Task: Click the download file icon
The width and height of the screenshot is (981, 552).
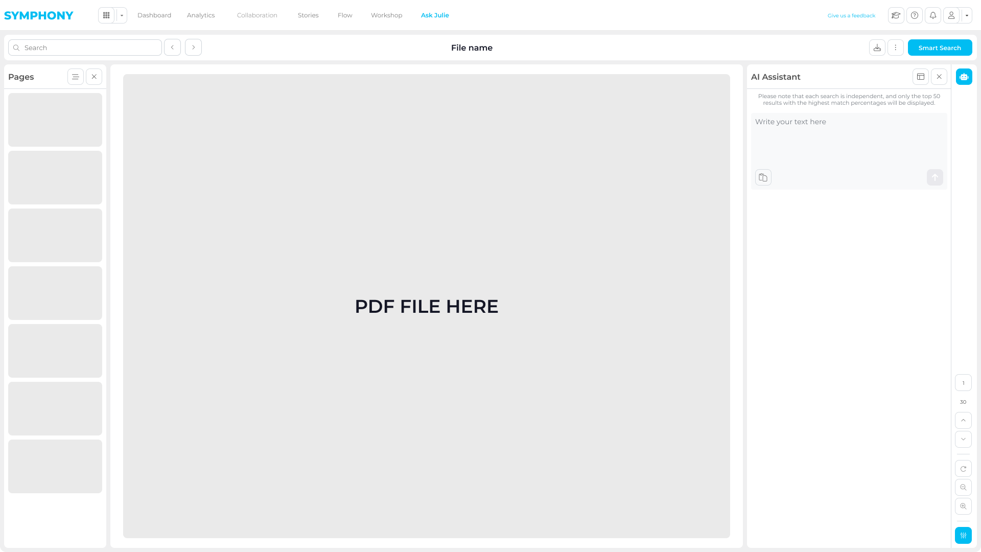Action: [877, 48]
